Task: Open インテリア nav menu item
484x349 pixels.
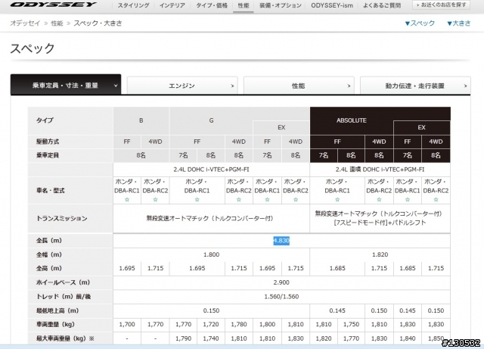Action: coord(172,5)
